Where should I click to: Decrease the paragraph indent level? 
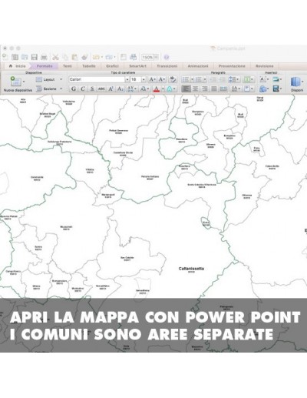tap(213, 79)
